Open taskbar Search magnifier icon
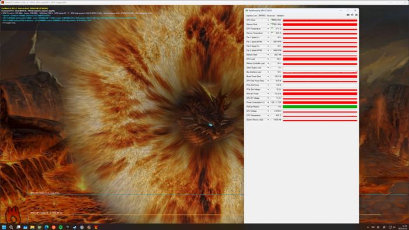The width and height of the screenshot is (409, 230). pos(11,227)
